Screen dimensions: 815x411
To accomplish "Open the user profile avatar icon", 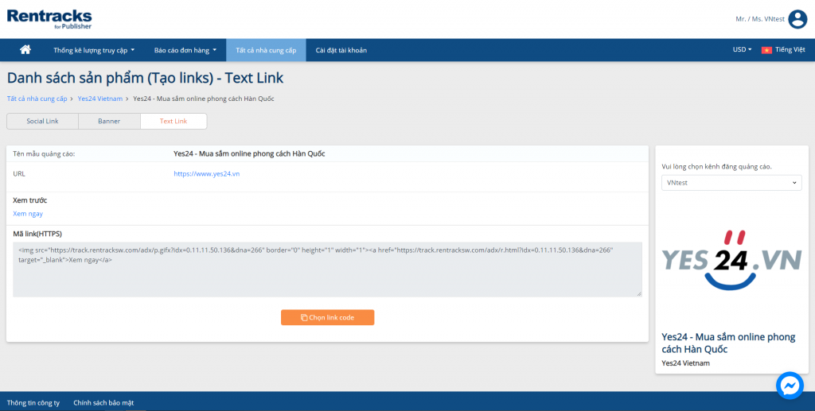I will pyautogui.click(x=797, y=19).
